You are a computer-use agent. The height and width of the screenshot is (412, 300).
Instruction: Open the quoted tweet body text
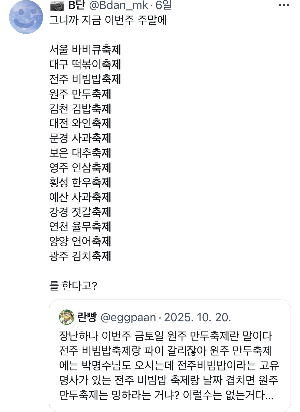(x=168, y=366)
